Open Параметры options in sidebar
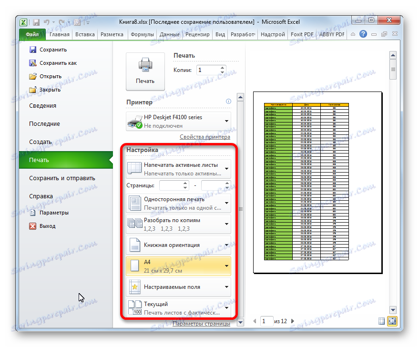Image resolution: width=419 pixels, height=347 pixels. point(49,213)
